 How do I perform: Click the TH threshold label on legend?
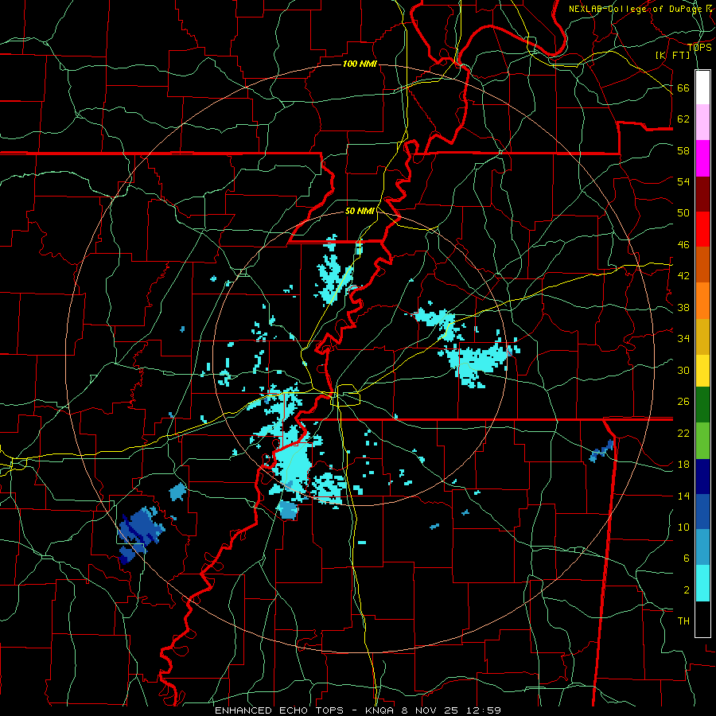[x=683, y=621]
